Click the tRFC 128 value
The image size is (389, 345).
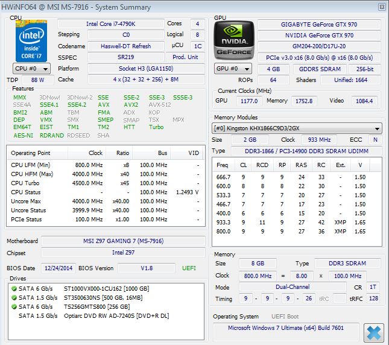pyautogui.click(x=373, y=299)
